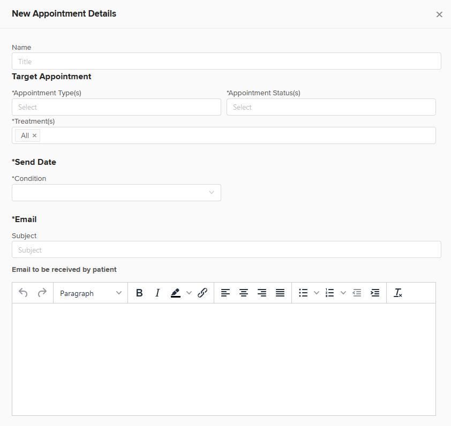The width and height of the screenshot is (451, 426).
Task: Redo the last action in the email editor
Action: (42, 293)
